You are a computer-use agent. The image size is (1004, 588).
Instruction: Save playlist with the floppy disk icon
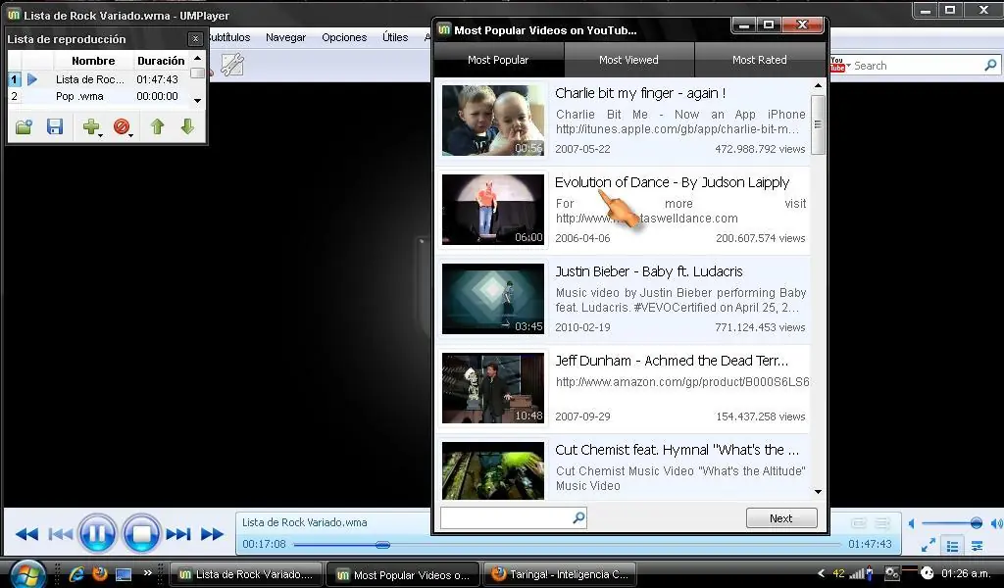pos(55,126)
